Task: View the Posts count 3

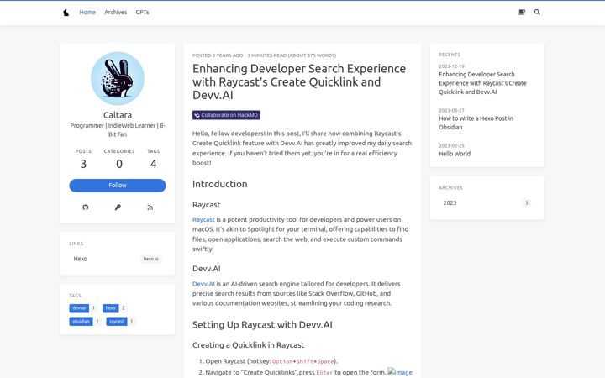Action: point(83,164)
